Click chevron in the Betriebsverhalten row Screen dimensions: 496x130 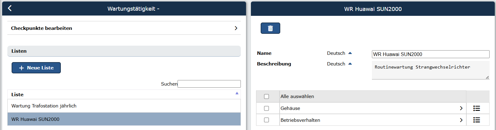point(461,120)
